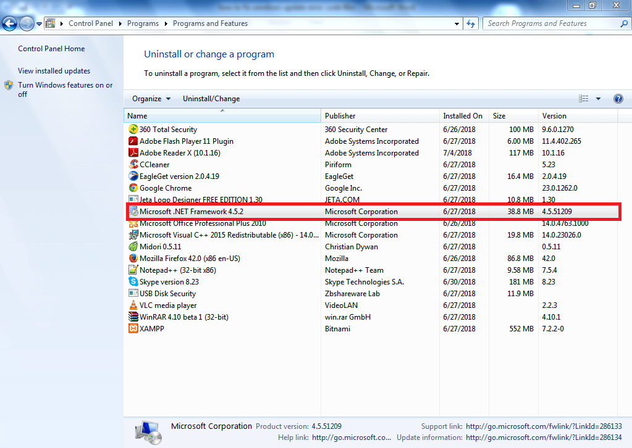Sort by the Installed On column header
The width and height of the screenshot is (632, 448).
pos(464,115)
